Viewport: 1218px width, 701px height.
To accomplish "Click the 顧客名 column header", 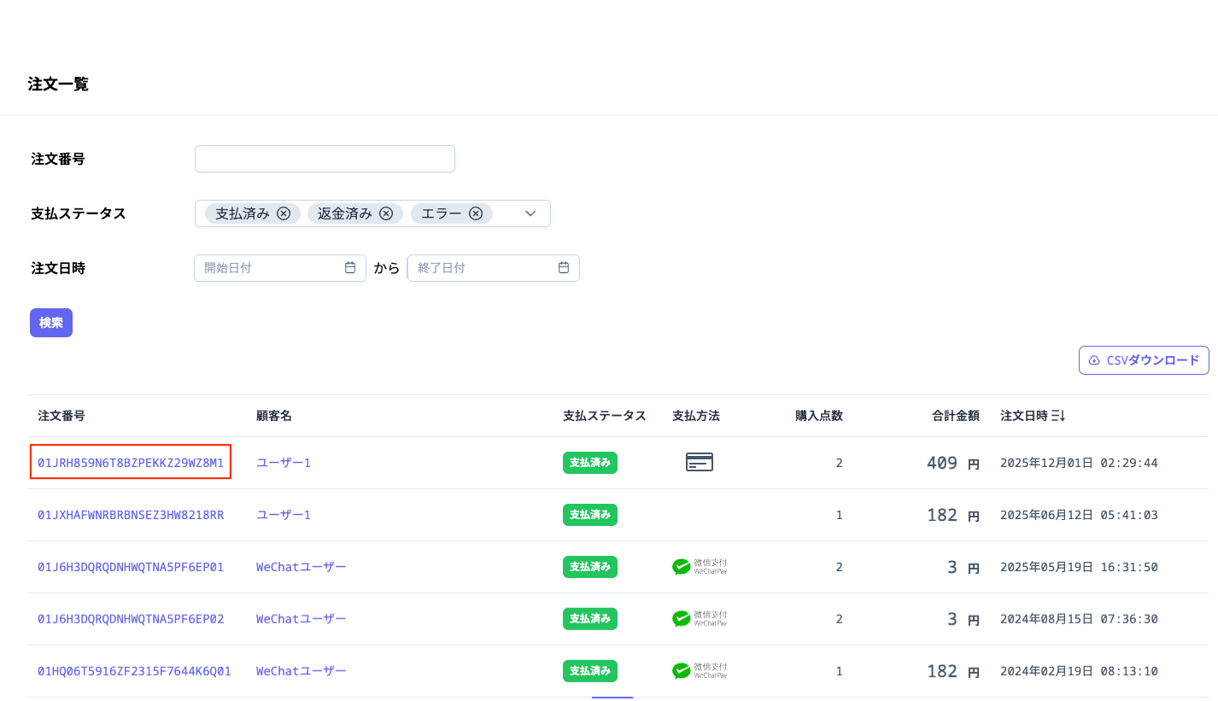I will pos(274,416).
